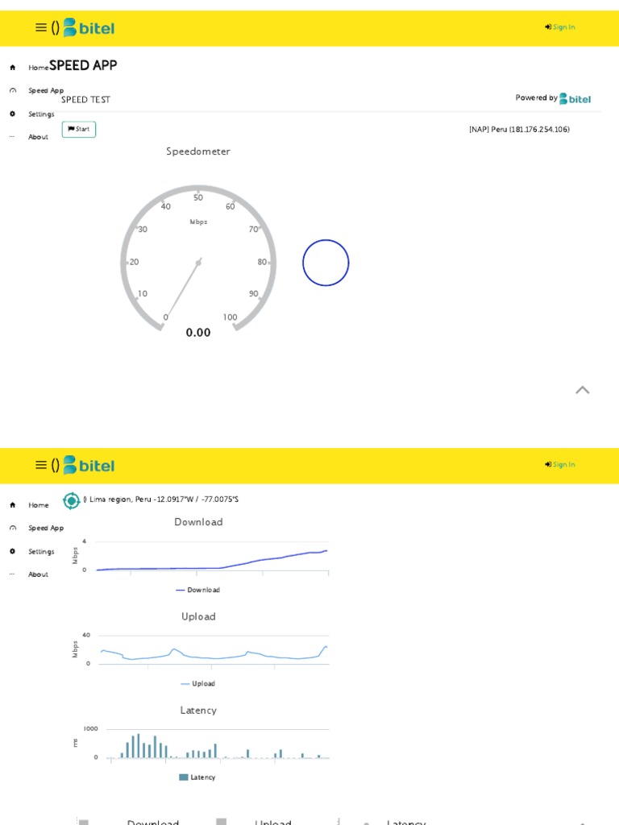Click the 0.00 speed reading
The image size is (619, 825).
198,333
